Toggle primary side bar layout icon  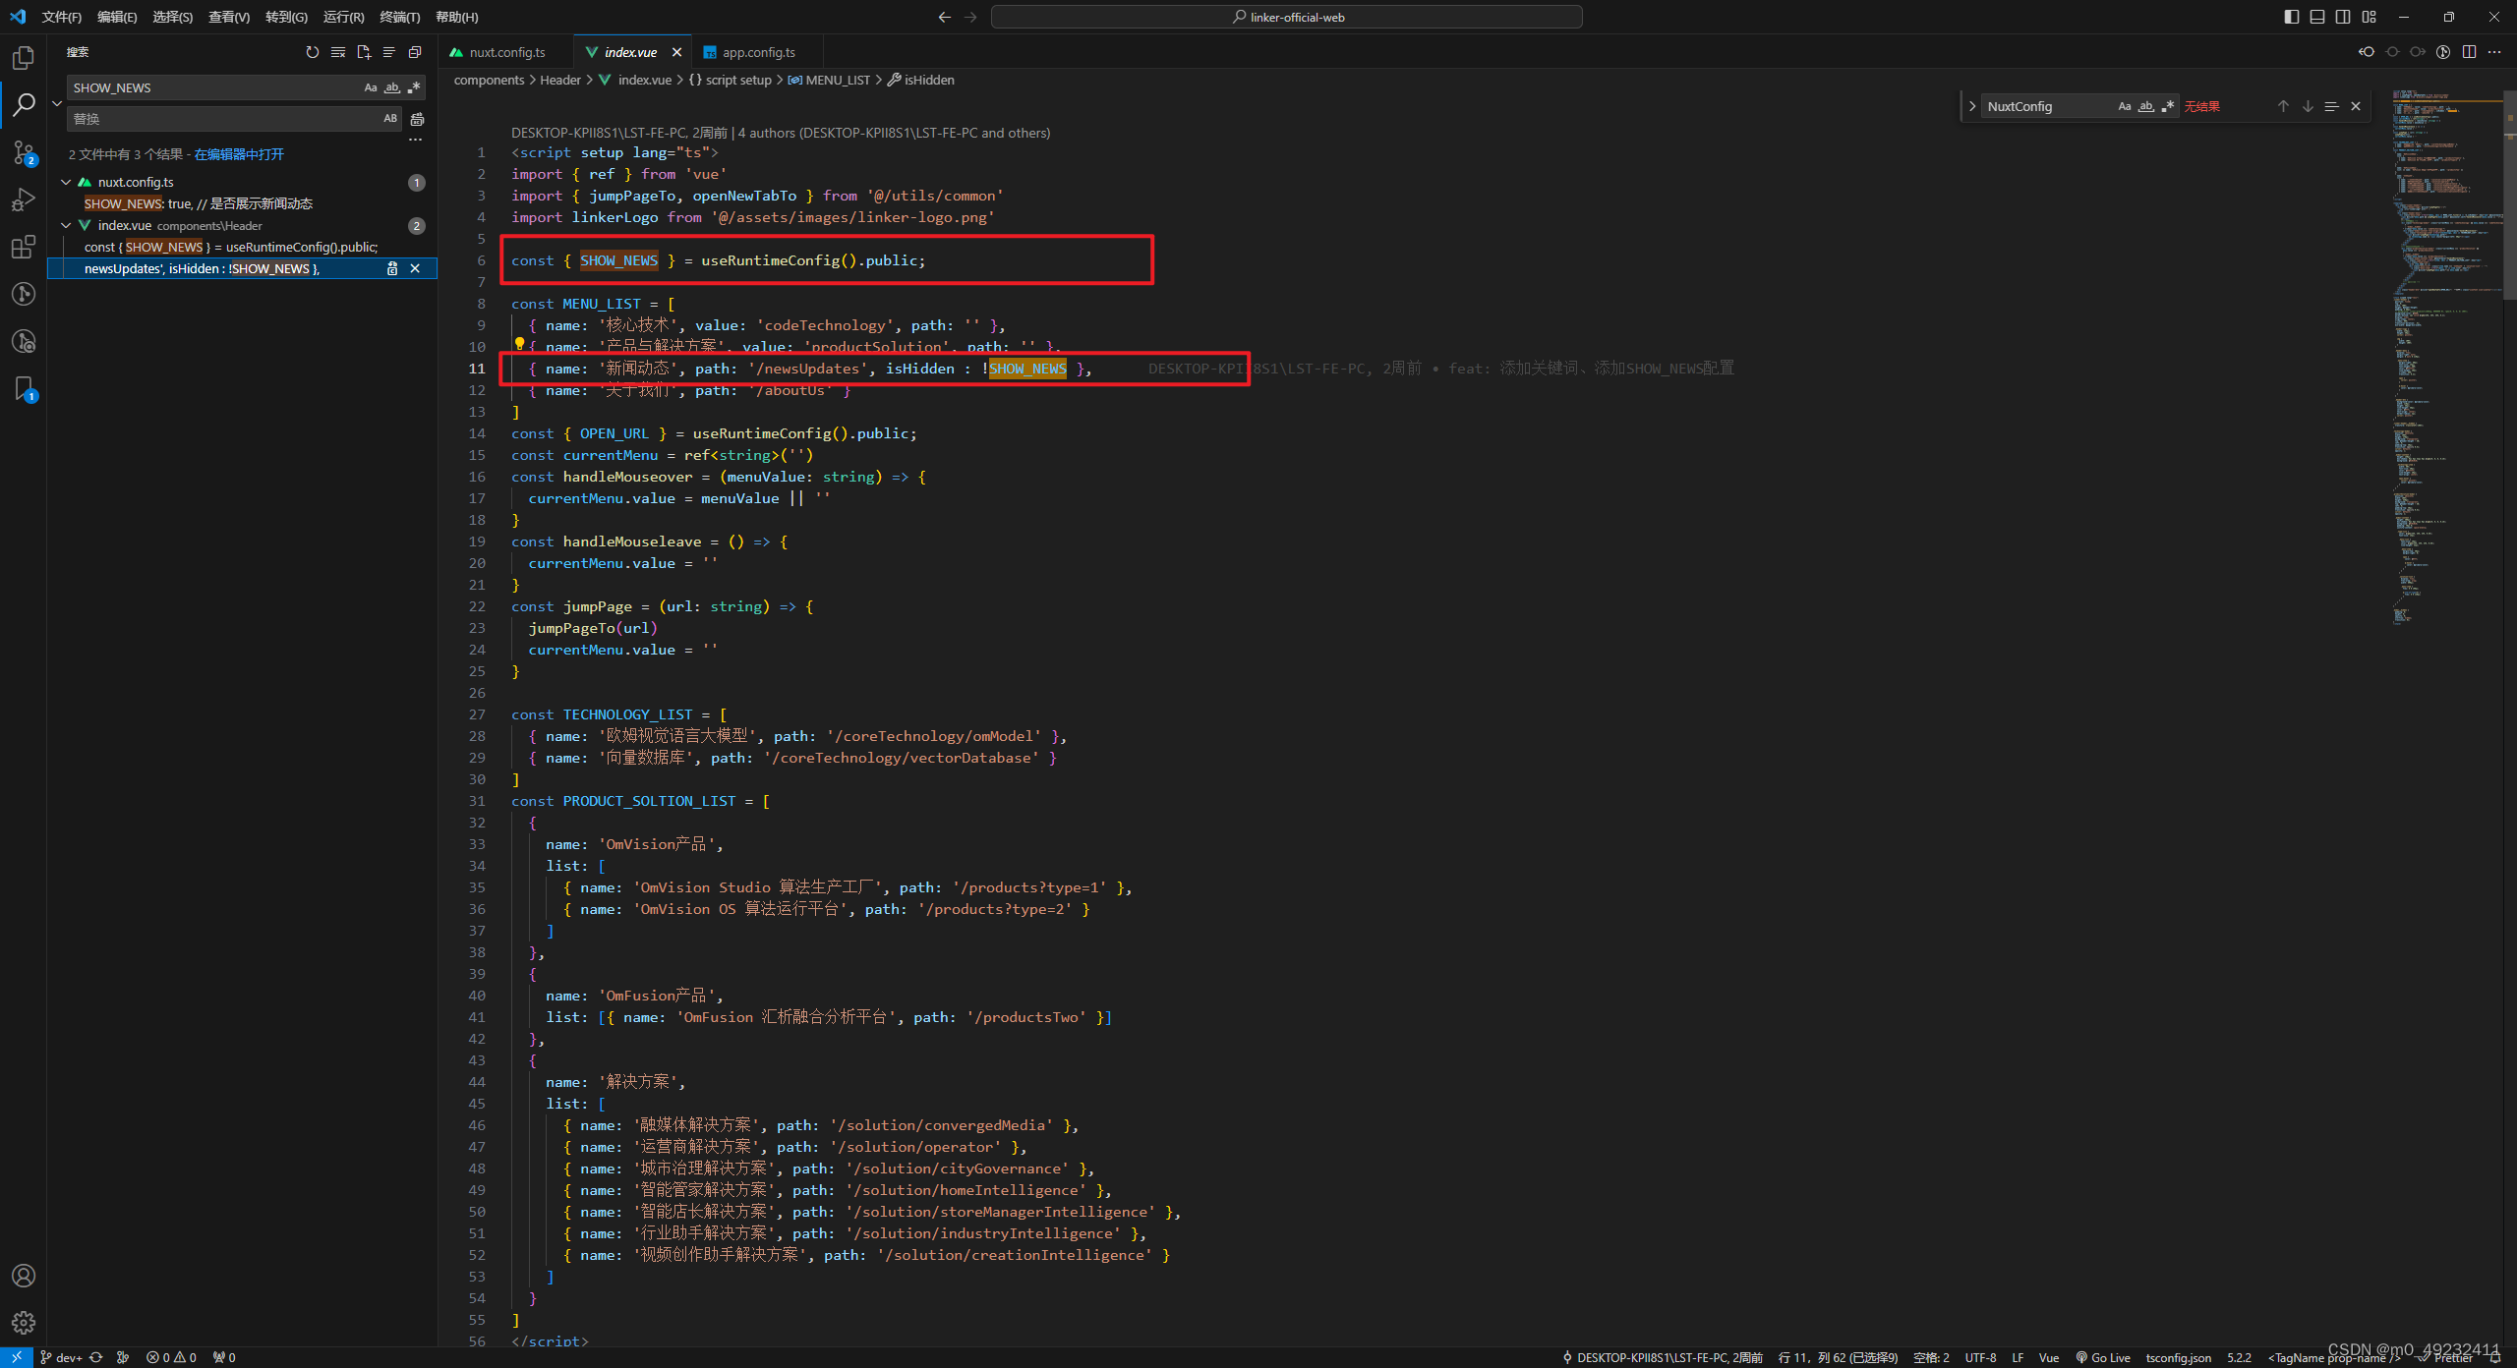(x=2292, y=17)
